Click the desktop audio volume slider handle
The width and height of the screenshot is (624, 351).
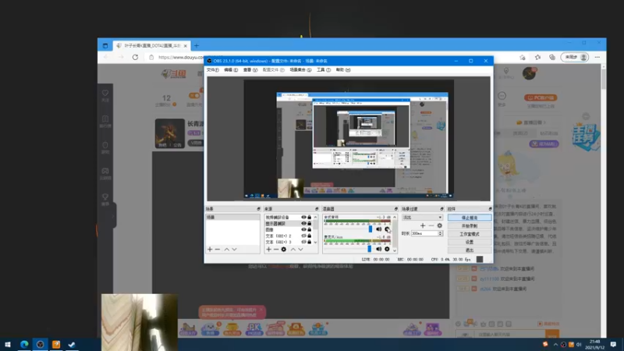click(x=370, y=229)
